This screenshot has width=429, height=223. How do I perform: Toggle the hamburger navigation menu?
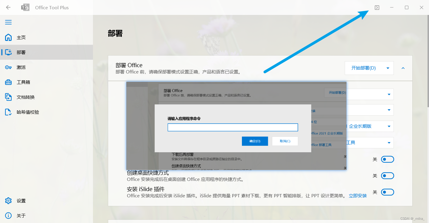point(8,22)
